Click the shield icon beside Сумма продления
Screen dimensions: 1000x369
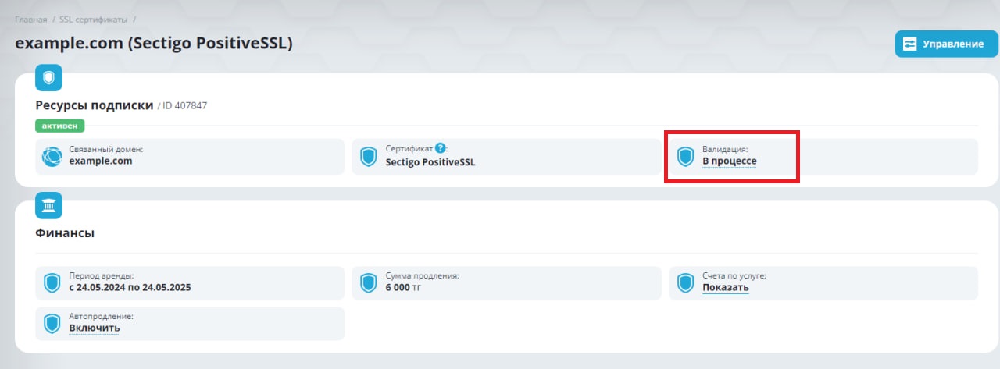[368, 283]
